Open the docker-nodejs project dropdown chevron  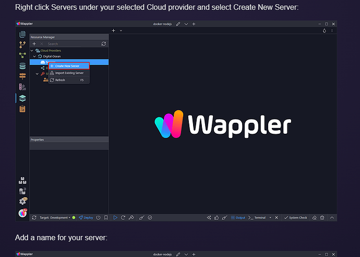[186, 24]
